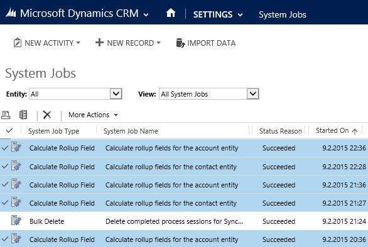Screen dimensions: 368x247
Task: Open account entity rollup job from 22:36
Action: point(171,148)
